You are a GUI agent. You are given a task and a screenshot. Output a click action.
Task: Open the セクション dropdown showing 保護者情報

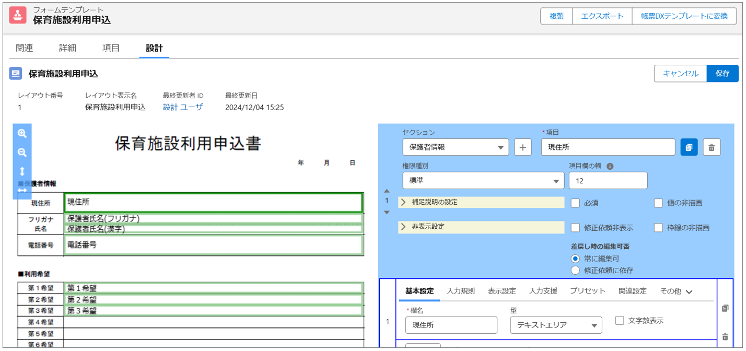(455, 147)
